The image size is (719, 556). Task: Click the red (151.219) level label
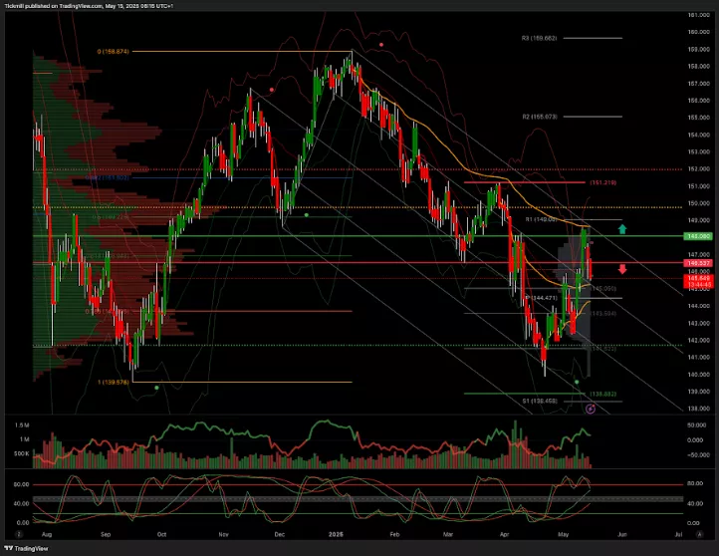point(603,183)
